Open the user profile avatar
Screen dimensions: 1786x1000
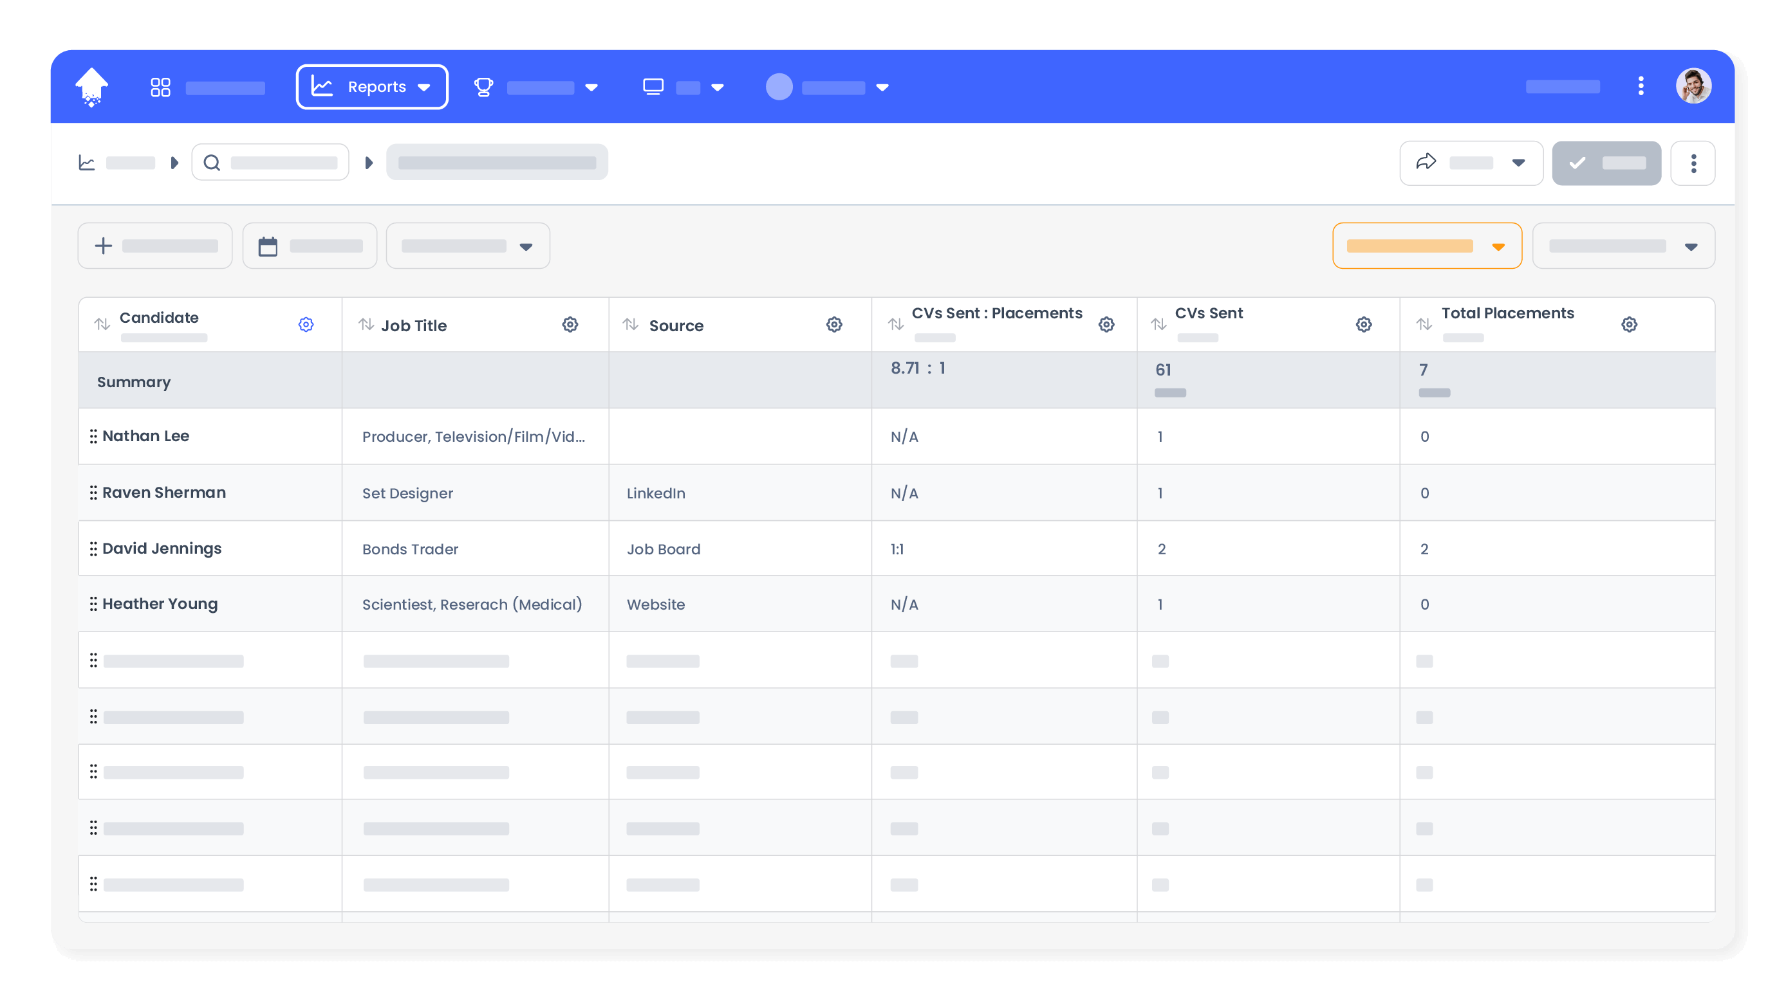[1695, 86]
